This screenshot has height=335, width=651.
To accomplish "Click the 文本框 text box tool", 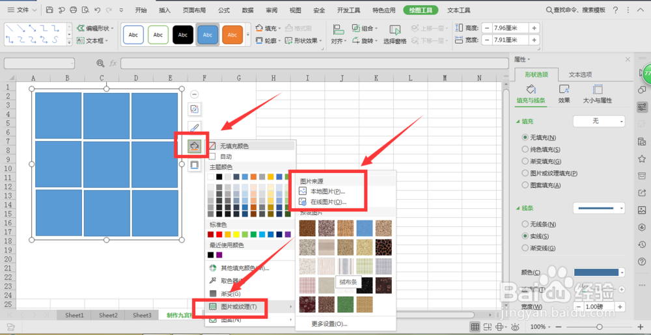I will (92, 41).
